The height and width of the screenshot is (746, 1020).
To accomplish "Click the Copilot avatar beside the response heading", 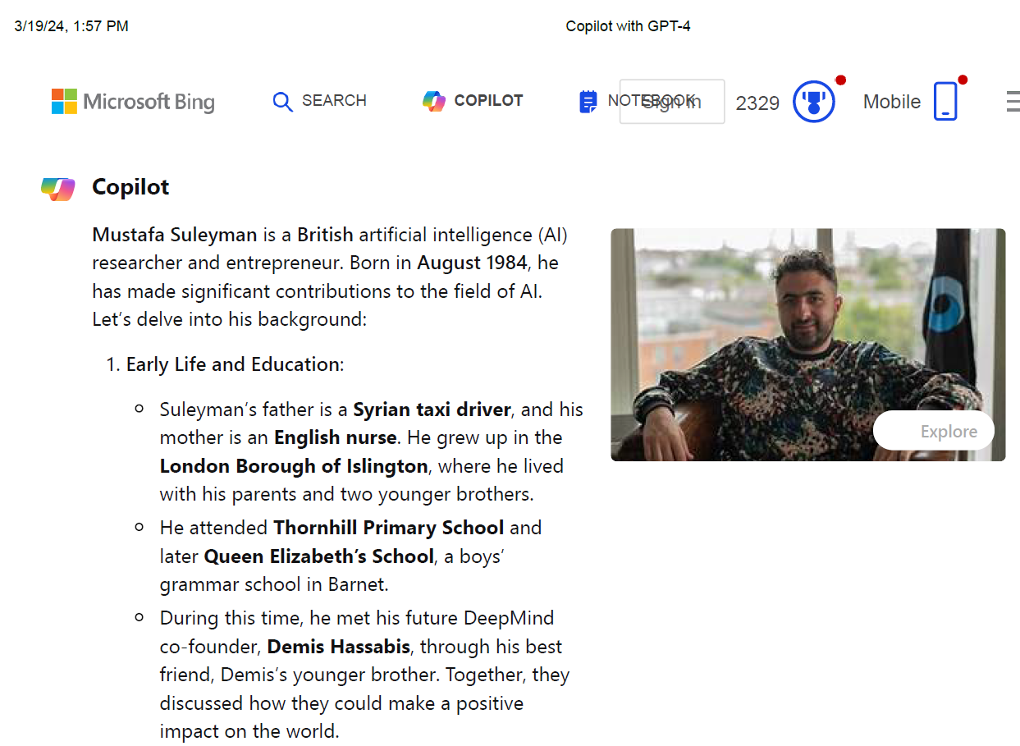I will [58, 188].
